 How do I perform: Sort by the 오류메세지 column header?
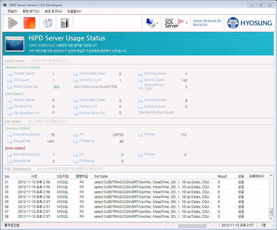point(258,176)
